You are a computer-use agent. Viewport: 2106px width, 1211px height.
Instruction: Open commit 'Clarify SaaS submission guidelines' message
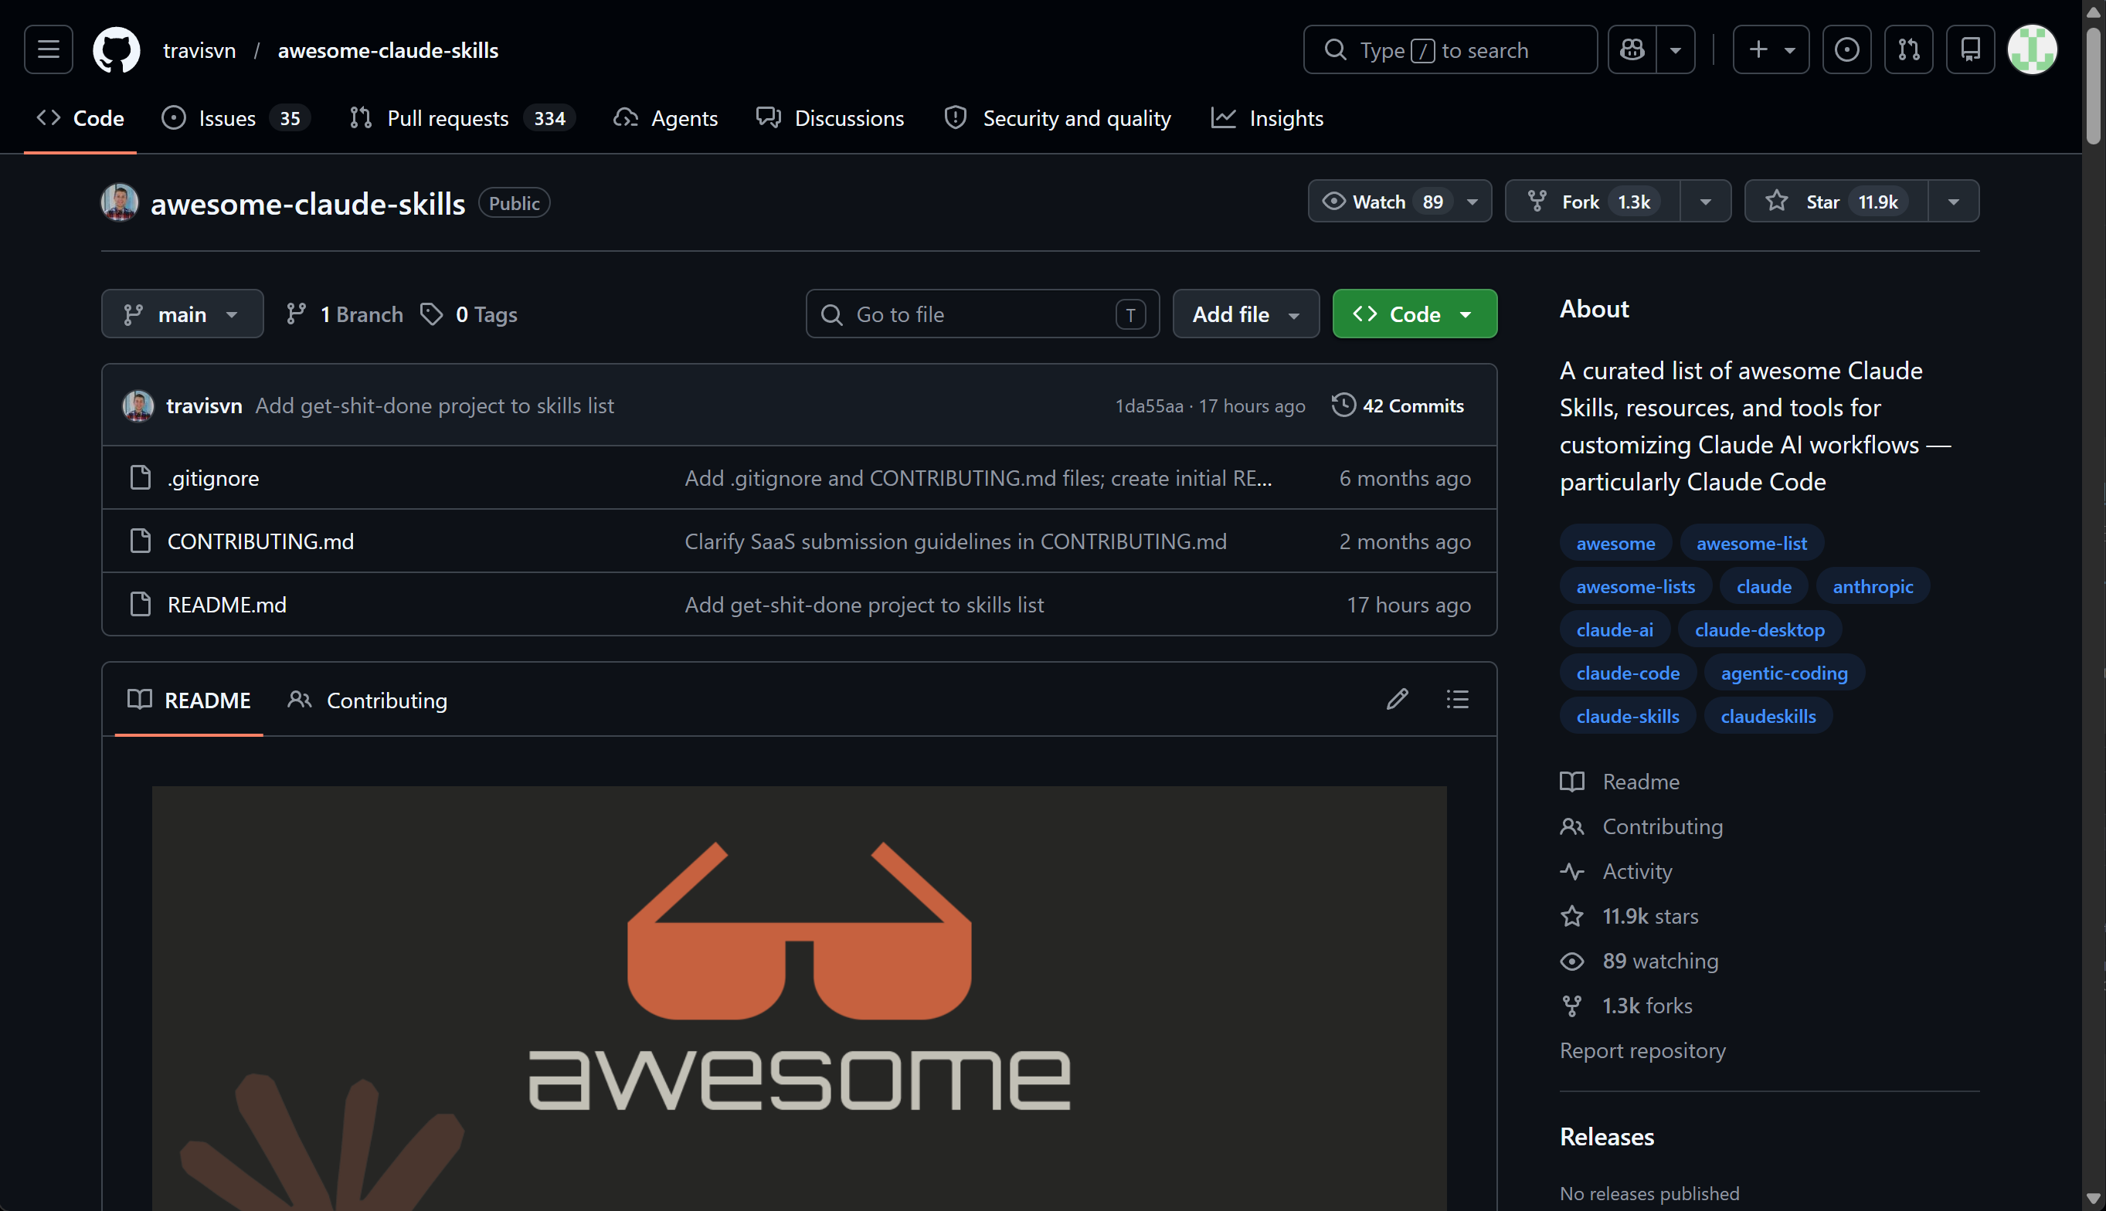point(956,541)
